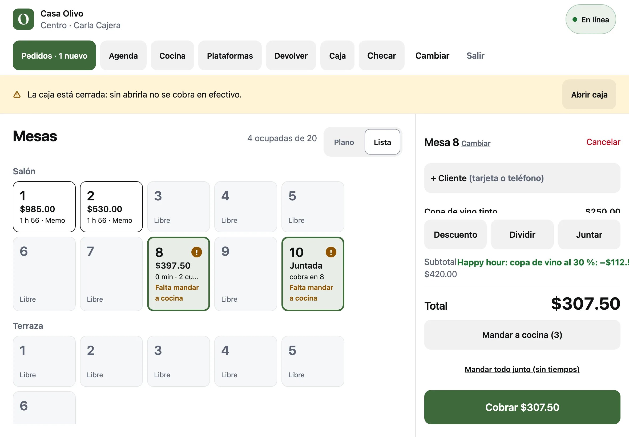The image size is (629, 437).
Task: Cancel the Mesa 8 order
Action: click(603, 142)
